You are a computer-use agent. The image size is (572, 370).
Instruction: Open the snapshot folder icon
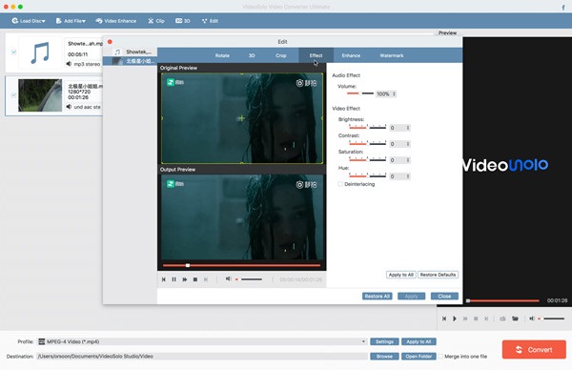(x=515, y=319)
